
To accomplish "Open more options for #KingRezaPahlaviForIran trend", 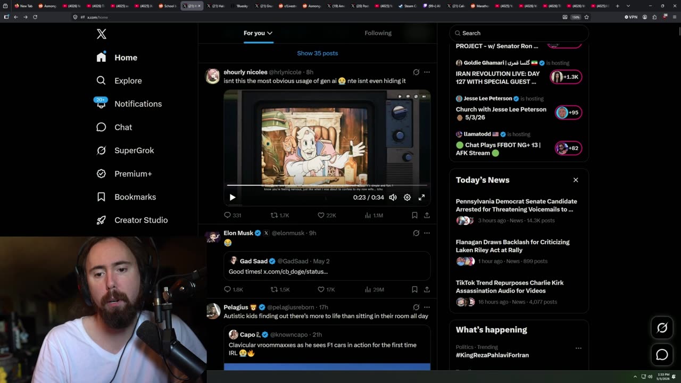I will click(578, 348).
